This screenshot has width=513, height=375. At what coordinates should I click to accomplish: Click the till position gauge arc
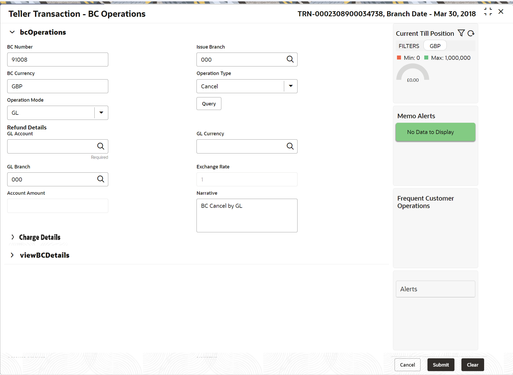pos(413,69)
